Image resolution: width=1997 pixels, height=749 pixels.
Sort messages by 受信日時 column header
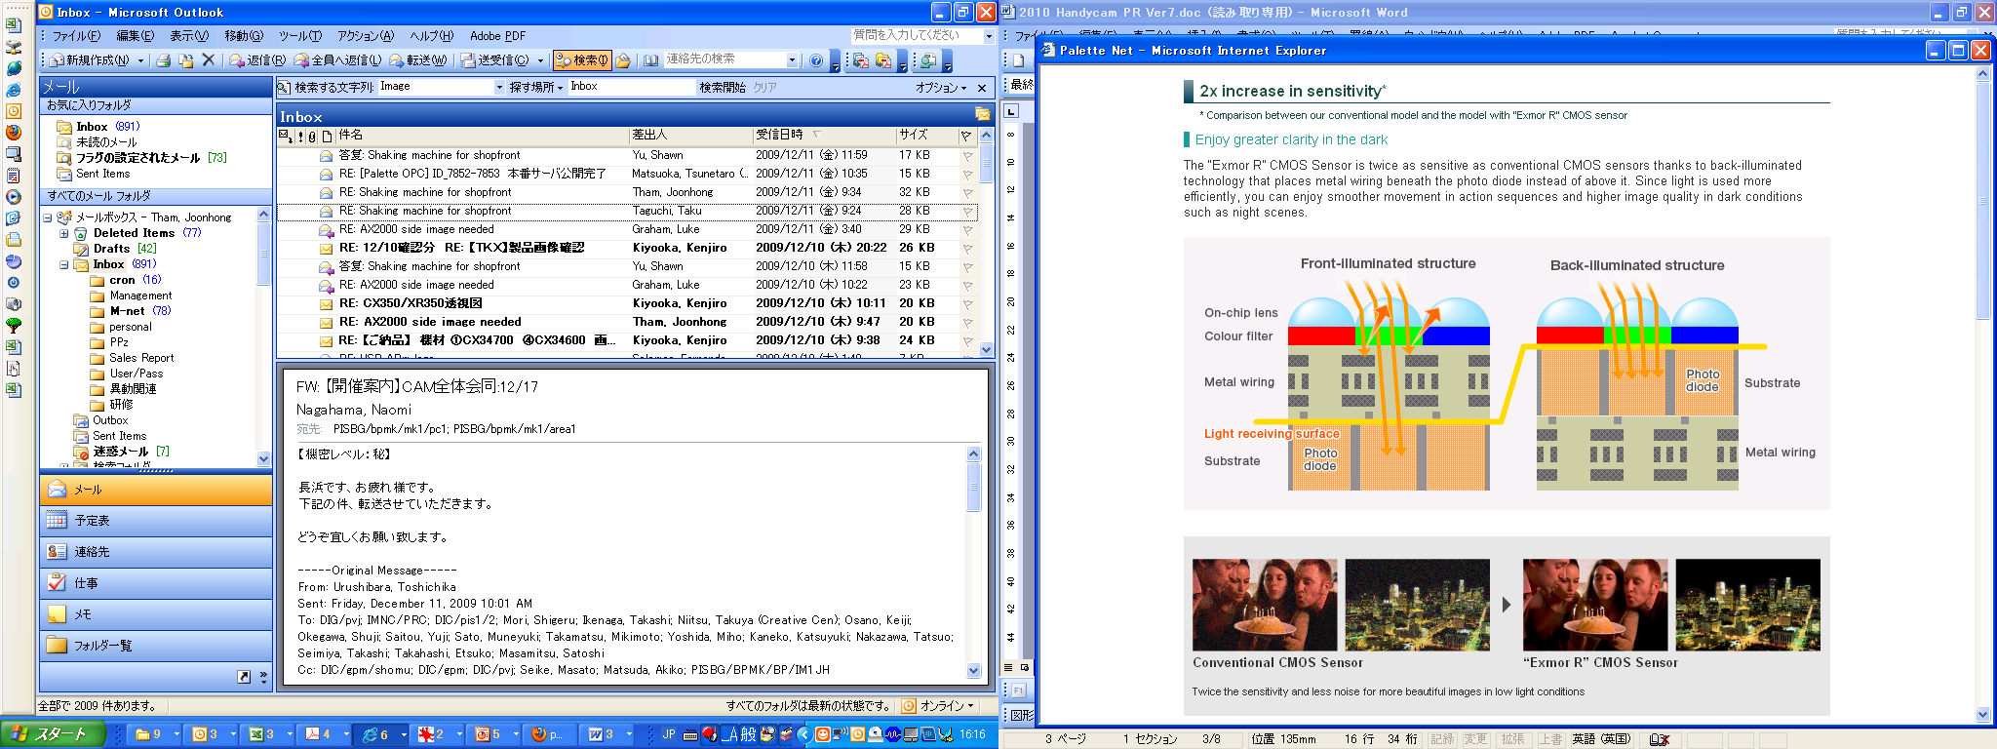tap(824, 136)
